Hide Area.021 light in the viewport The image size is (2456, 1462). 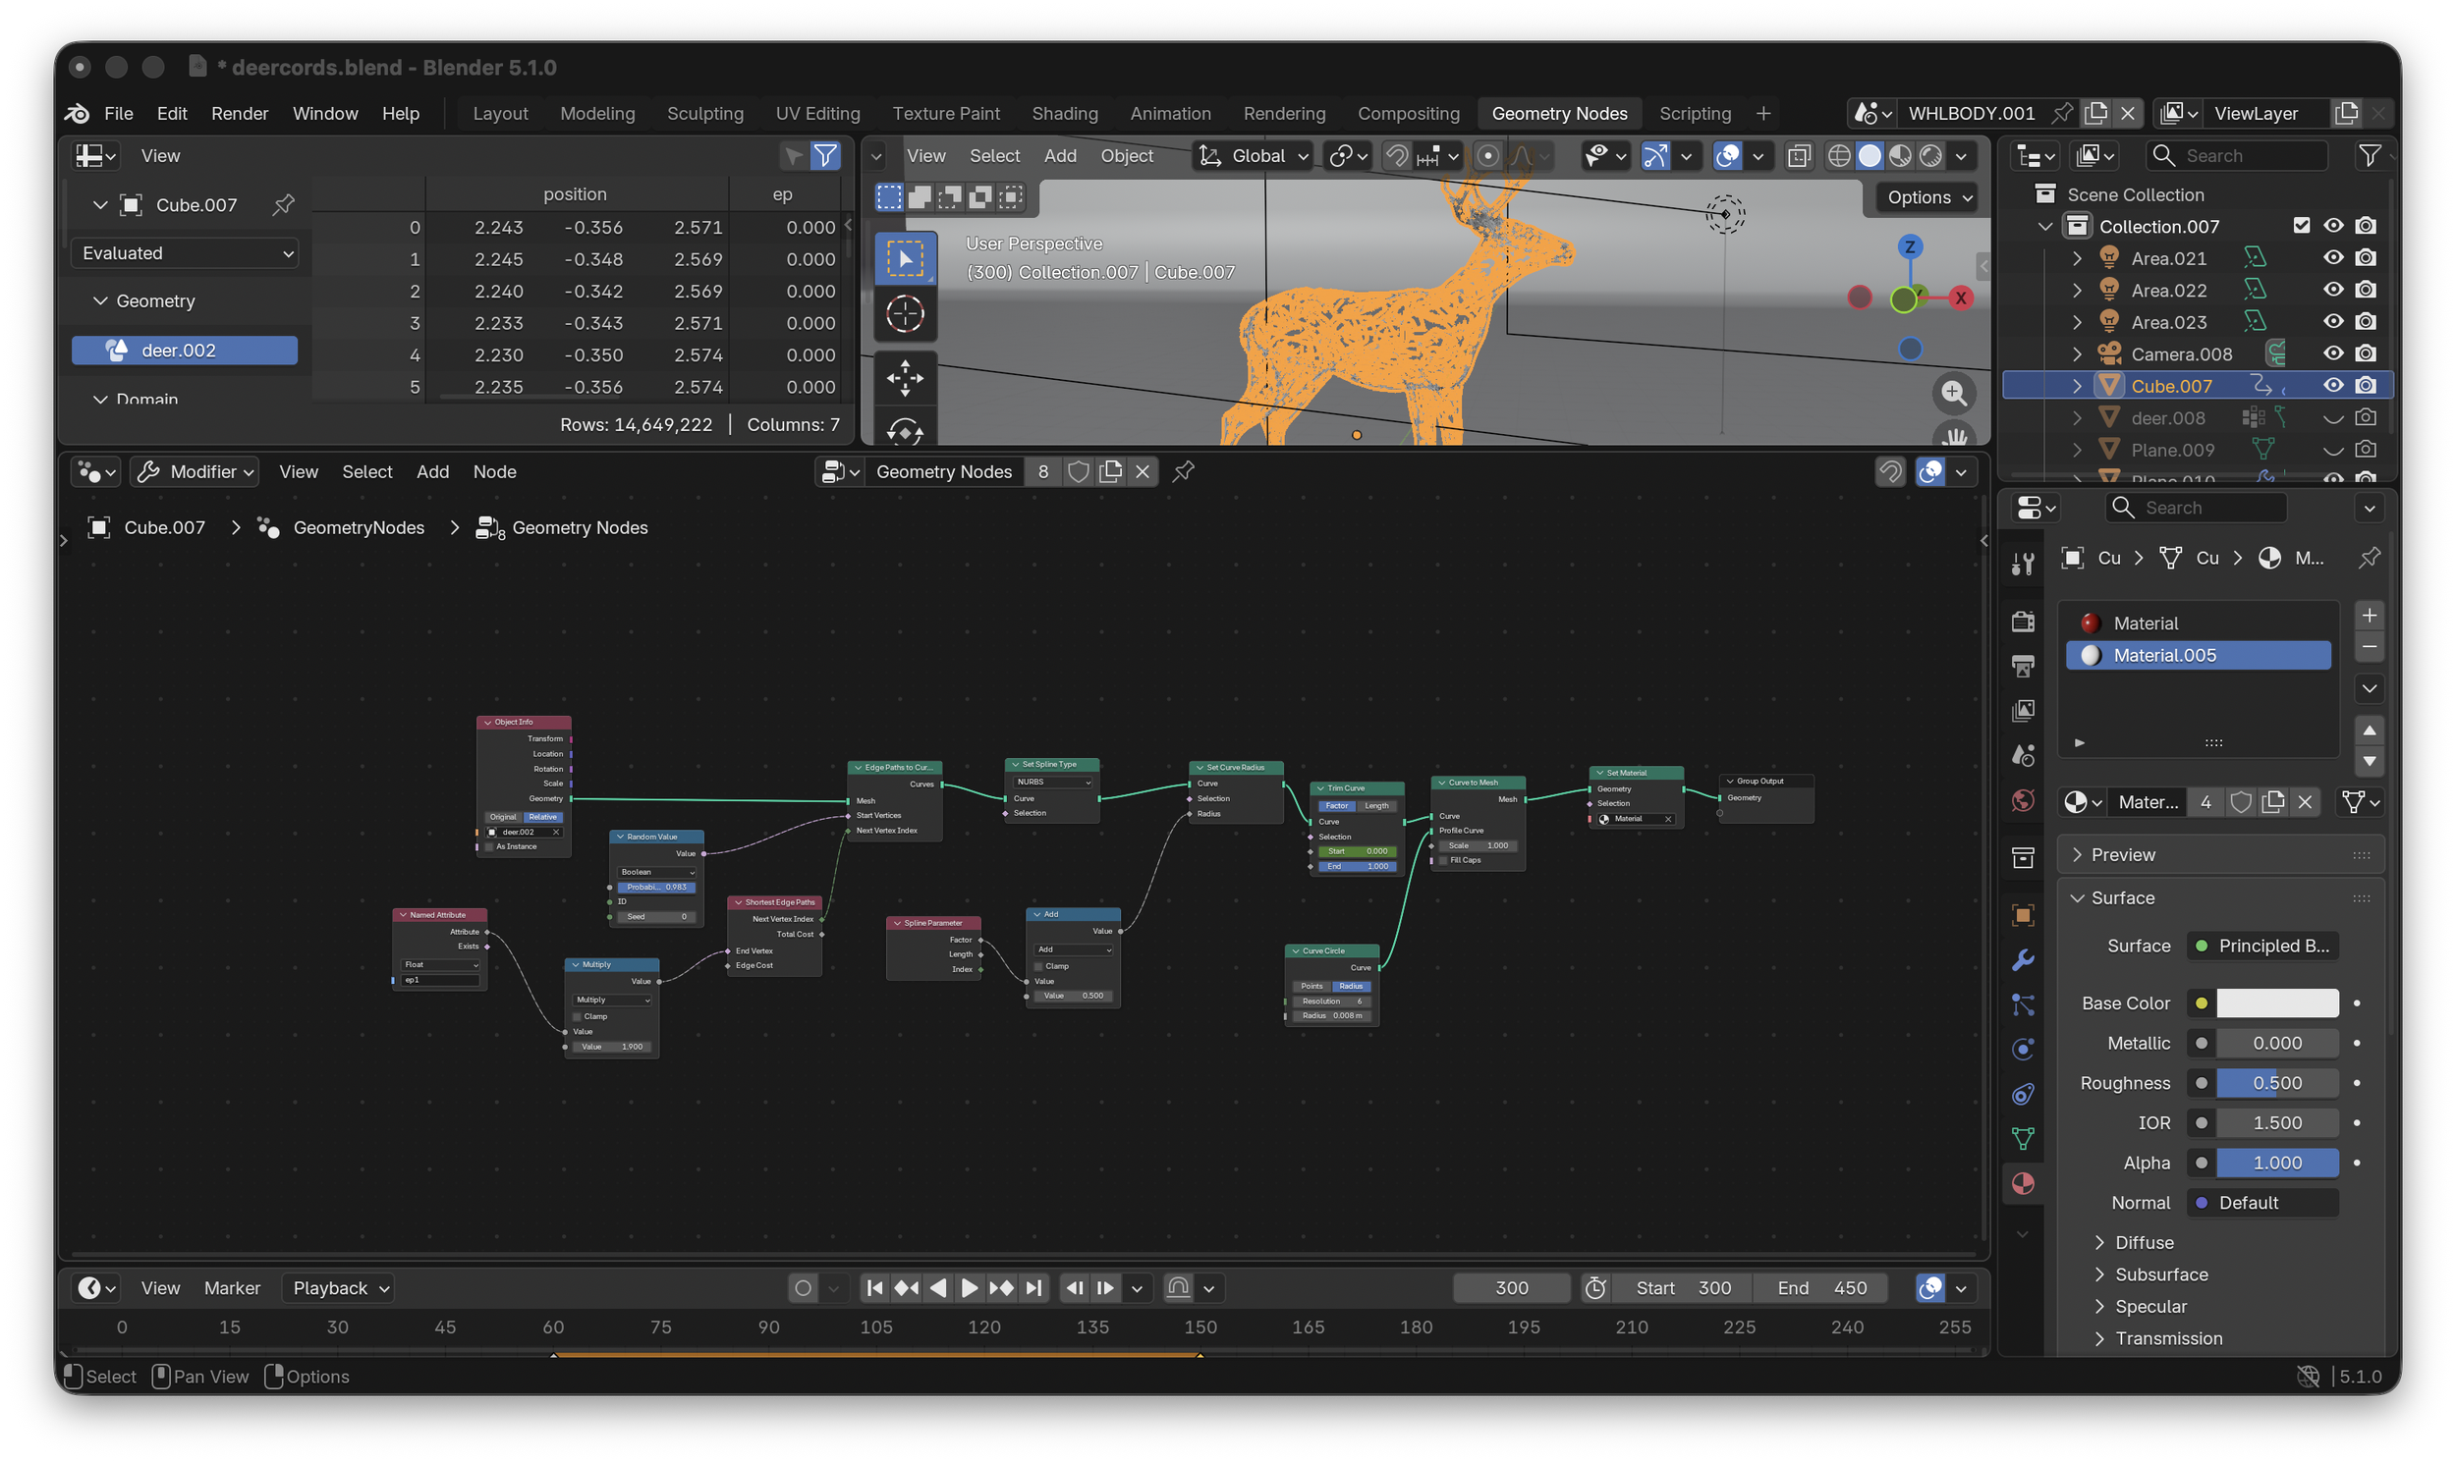point(2333,258)
